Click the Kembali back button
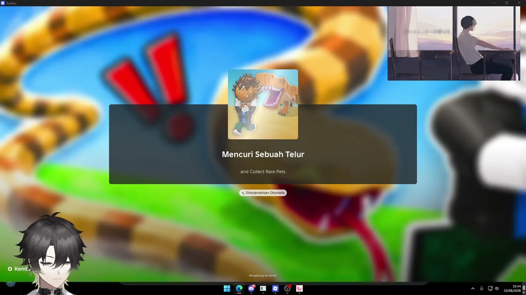526x295 pixels. click(20, 269)
